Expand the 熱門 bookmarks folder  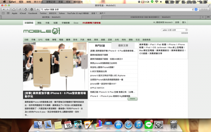(102, 13)
